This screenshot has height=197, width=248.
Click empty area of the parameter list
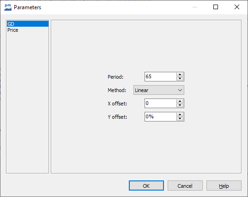coord(28,103)
